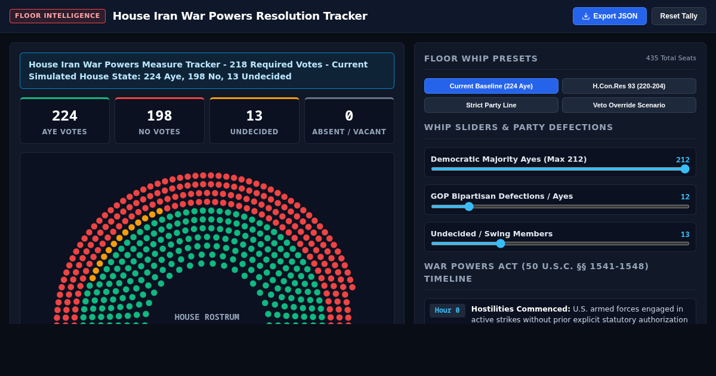
Task: Select the Current Baseline (224 Aye) preset
Action: coord(491,86)
